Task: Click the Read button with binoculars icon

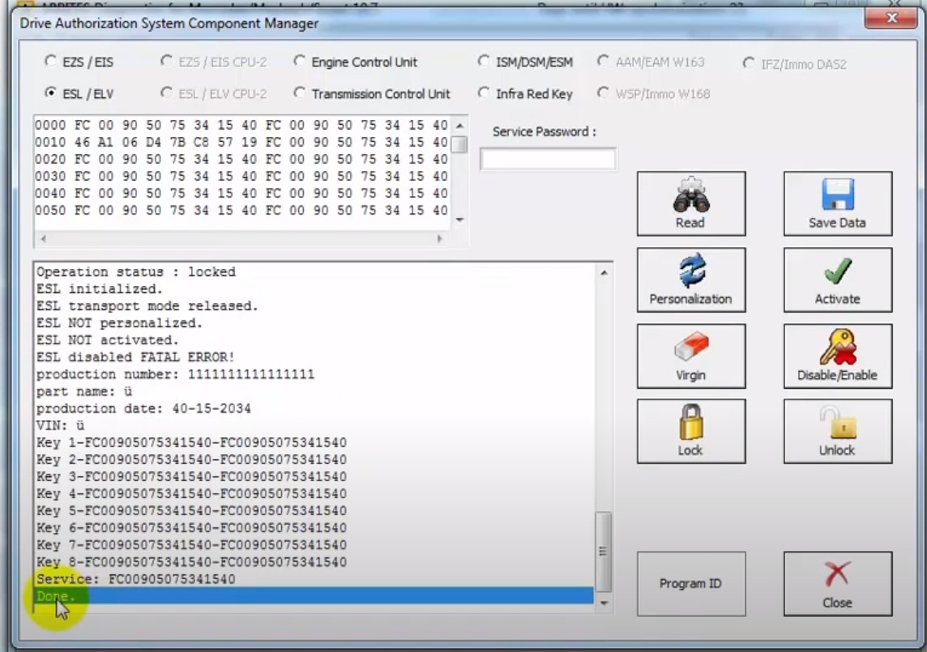Action: click(690, 203)
